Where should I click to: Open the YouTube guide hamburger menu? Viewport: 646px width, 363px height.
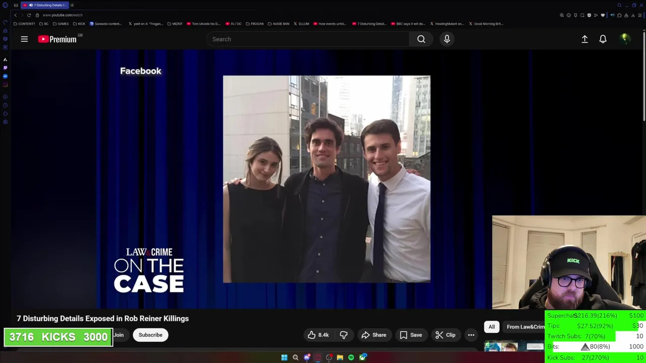24,39
